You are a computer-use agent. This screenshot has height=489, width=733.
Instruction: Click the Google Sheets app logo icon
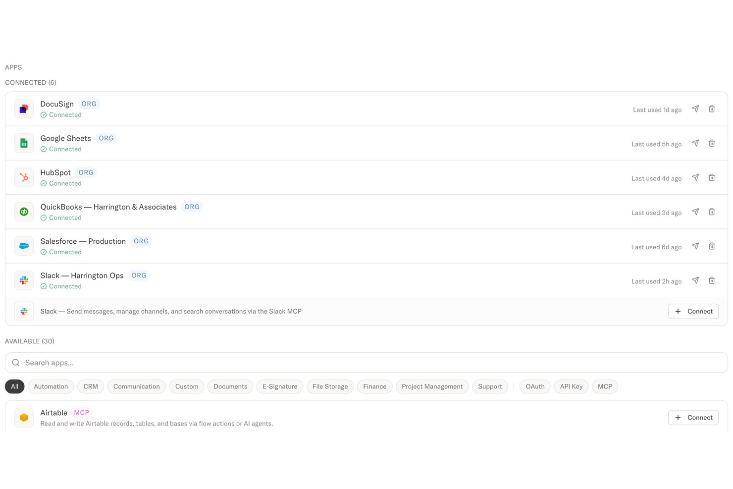(24, 143)
